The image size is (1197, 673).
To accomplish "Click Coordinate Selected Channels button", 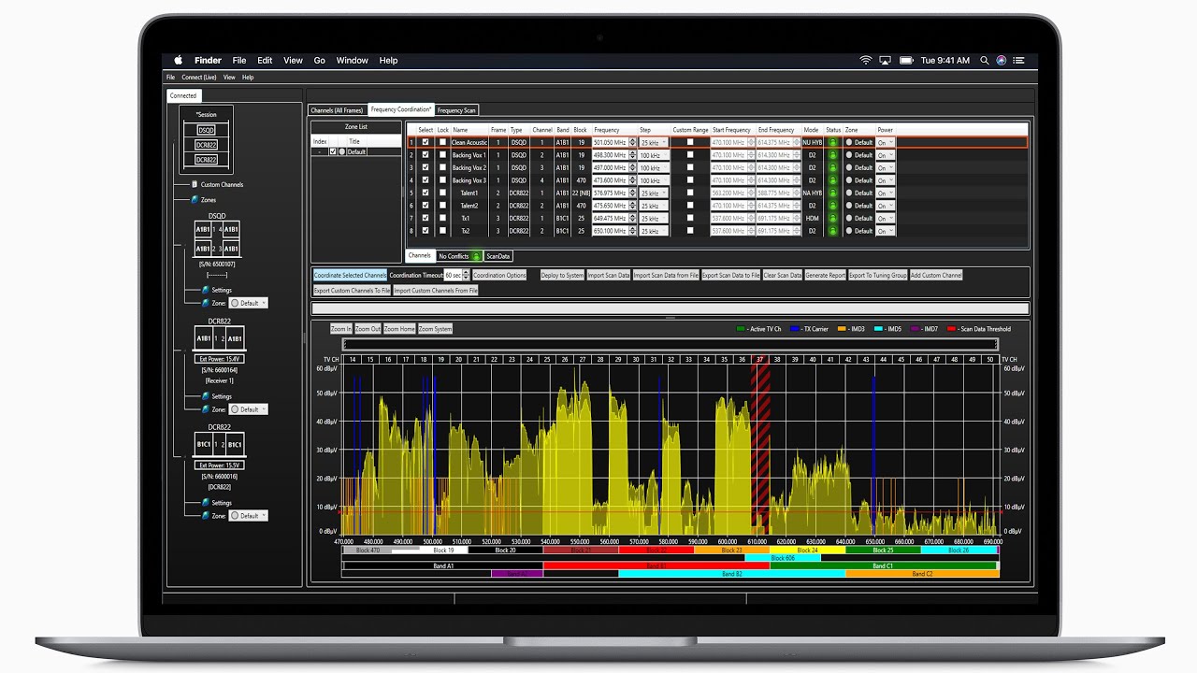I will point(350,276).
